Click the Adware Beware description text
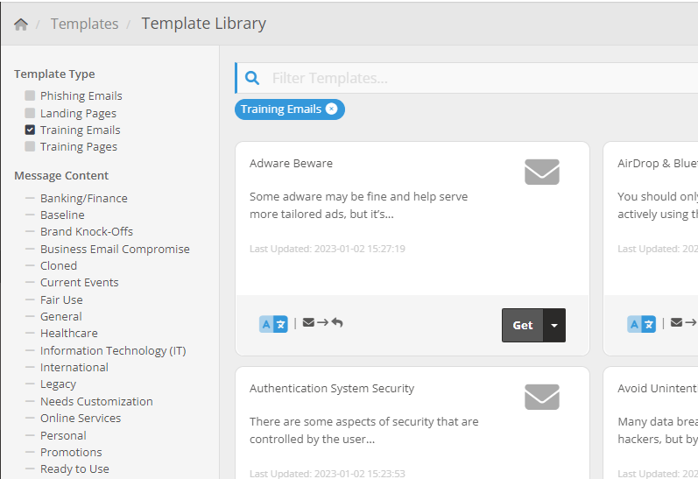This screenshot has width=698, height=479. pyautogui.click(x=358, y=205)
